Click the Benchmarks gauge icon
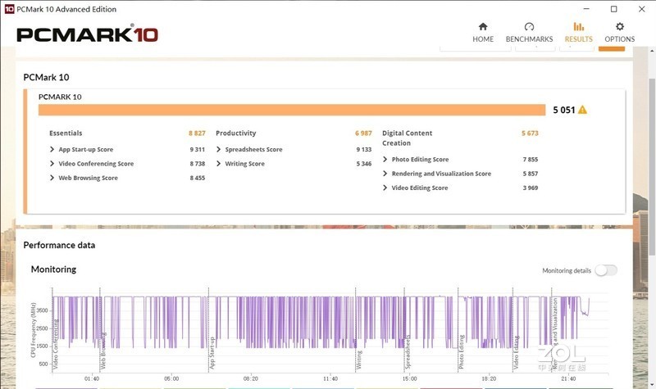Viewport: 656px width, 389px height. tap(529, 27)
